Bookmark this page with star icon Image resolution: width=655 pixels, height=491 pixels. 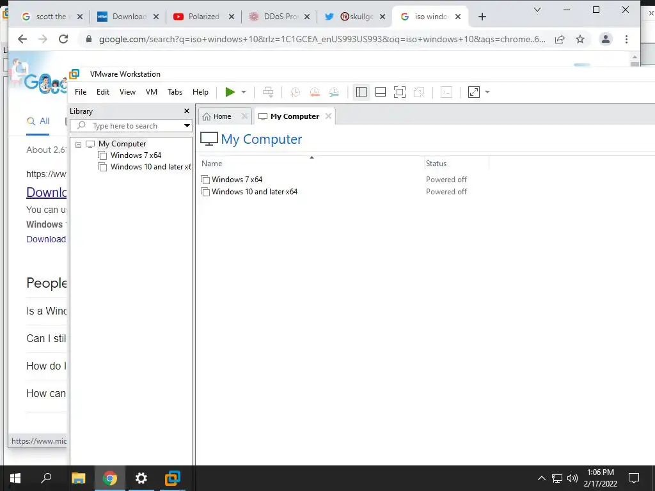(580, 39)
